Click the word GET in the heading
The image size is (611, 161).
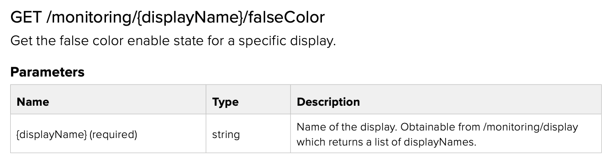[x=25, y=18]
